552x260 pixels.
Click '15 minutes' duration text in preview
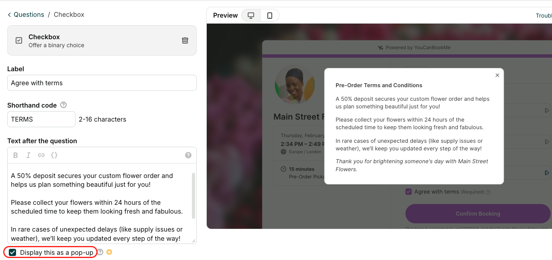(302, 169)
